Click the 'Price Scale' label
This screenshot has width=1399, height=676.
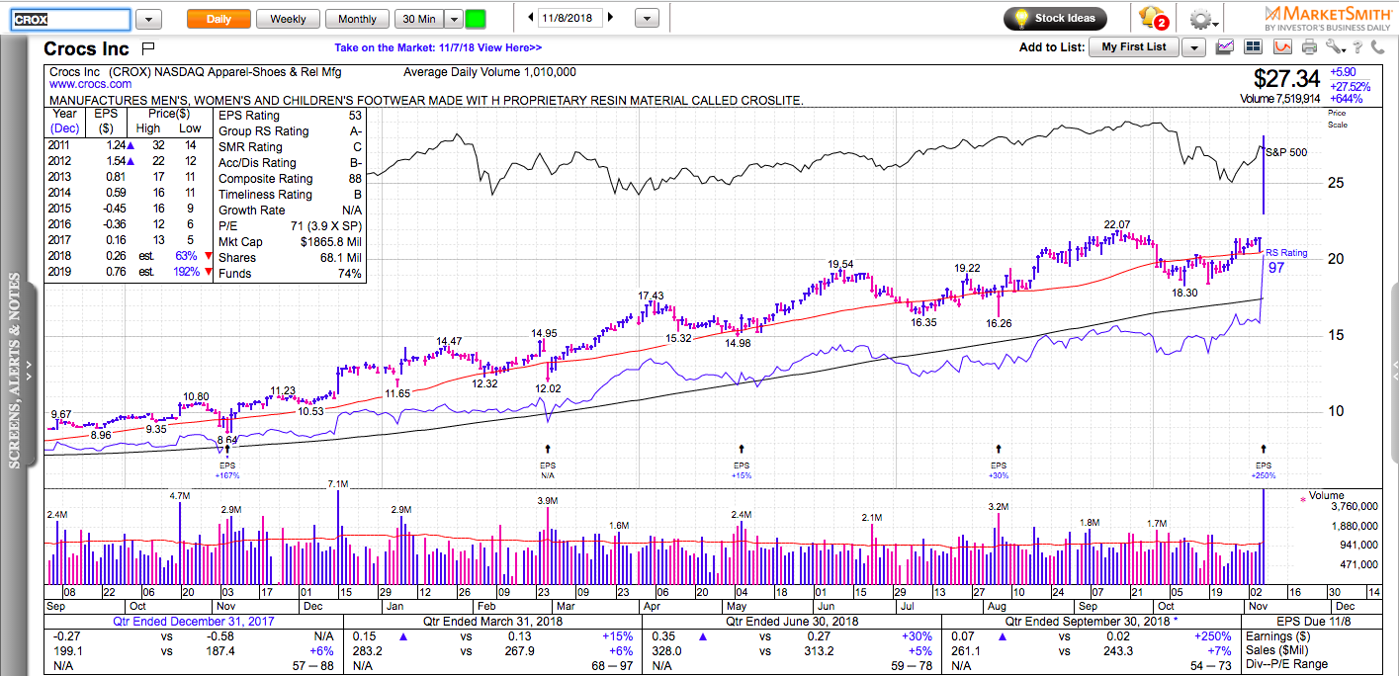click(1338, 119)
